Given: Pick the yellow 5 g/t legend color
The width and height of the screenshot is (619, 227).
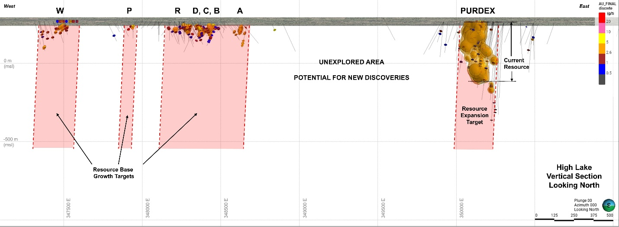Looking at the screenshot, I should click(602, 38).
